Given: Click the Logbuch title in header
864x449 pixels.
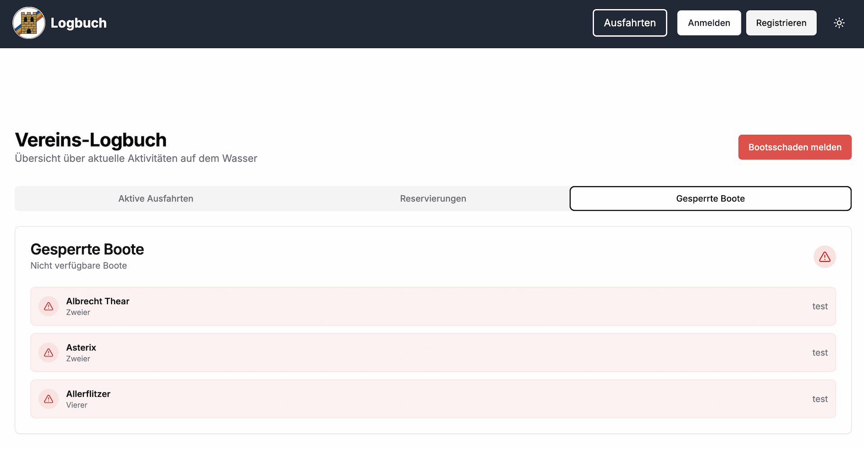Looking at the screenshot, I should click(x=78, y=23).
